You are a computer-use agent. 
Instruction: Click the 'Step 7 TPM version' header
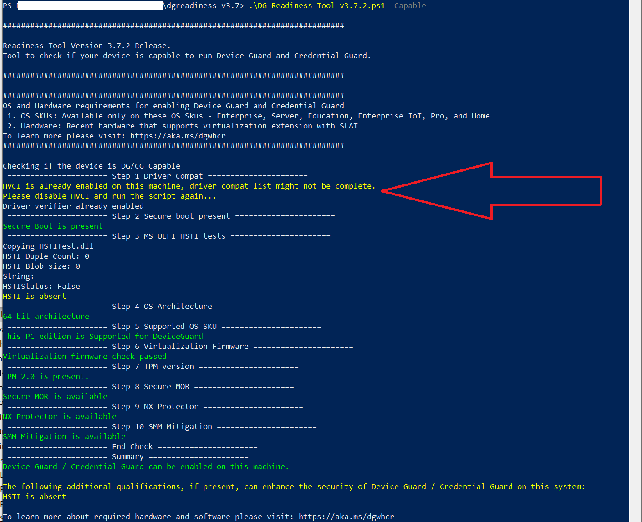point(153,366)
